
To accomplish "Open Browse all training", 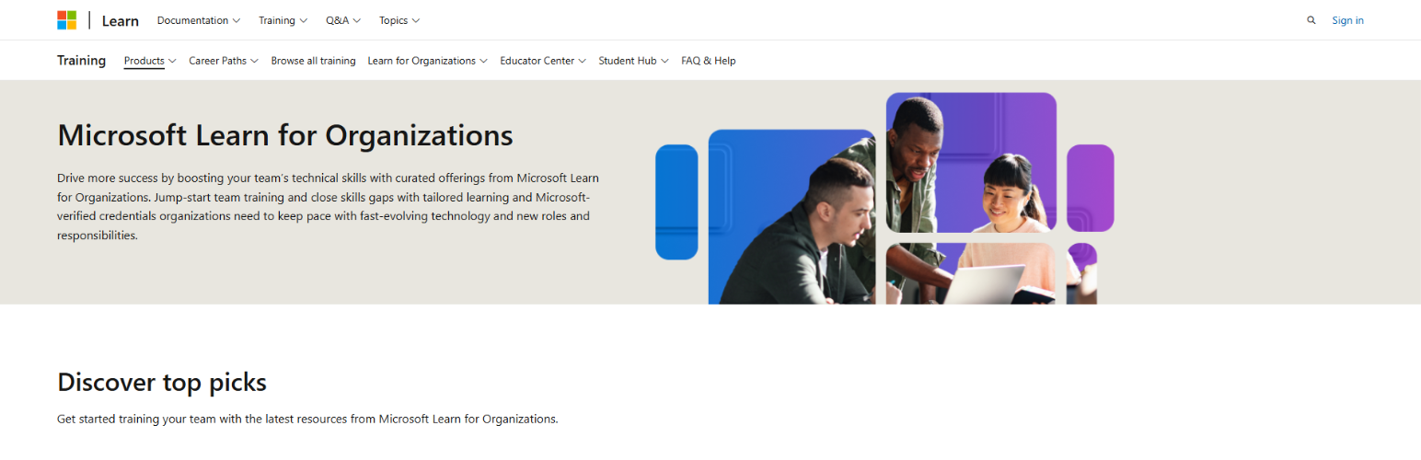I will click(313, 61).
